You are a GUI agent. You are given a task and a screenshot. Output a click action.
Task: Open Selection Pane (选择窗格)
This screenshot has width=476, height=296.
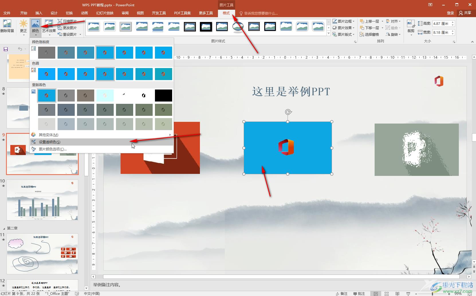click(x=369, y=34)
